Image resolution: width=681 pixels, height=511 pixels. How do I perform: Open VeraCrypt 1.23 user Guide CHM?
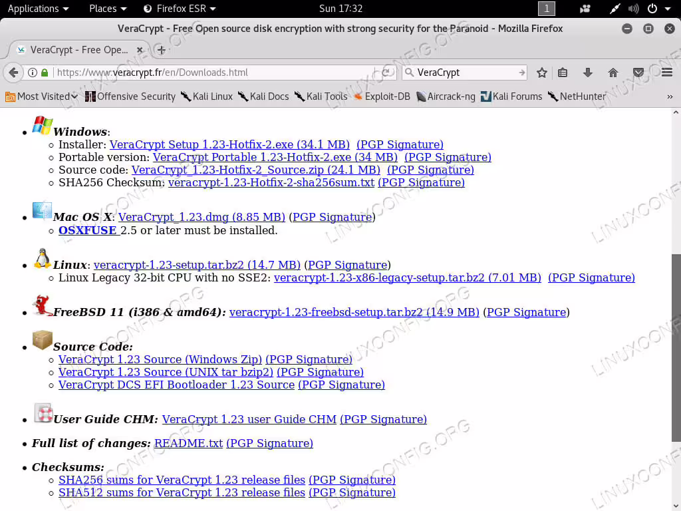[x=249, y=419]
